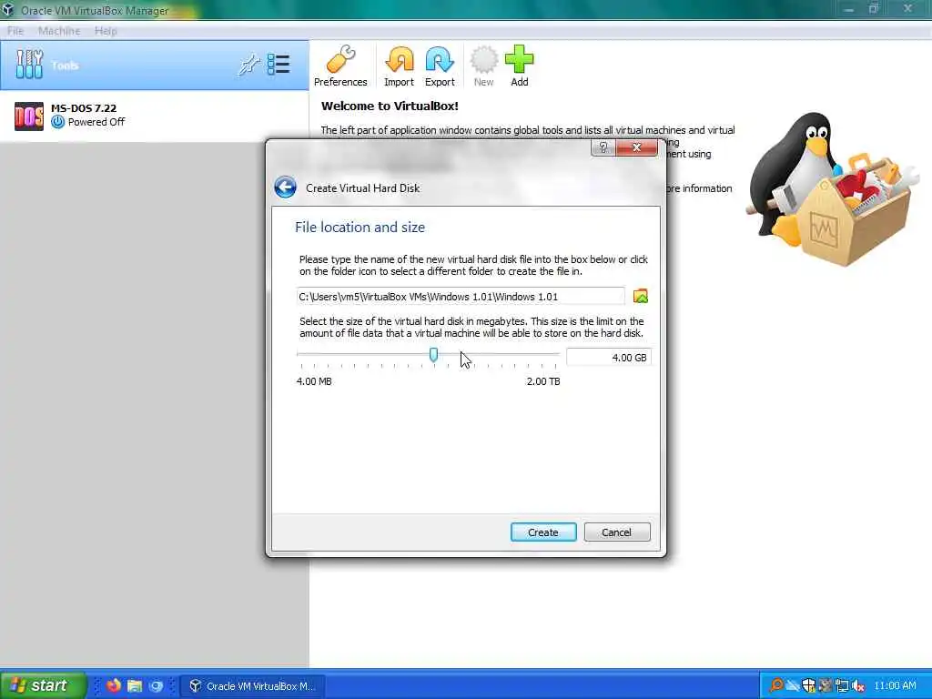Open the Machine menu

pos(59,31)
